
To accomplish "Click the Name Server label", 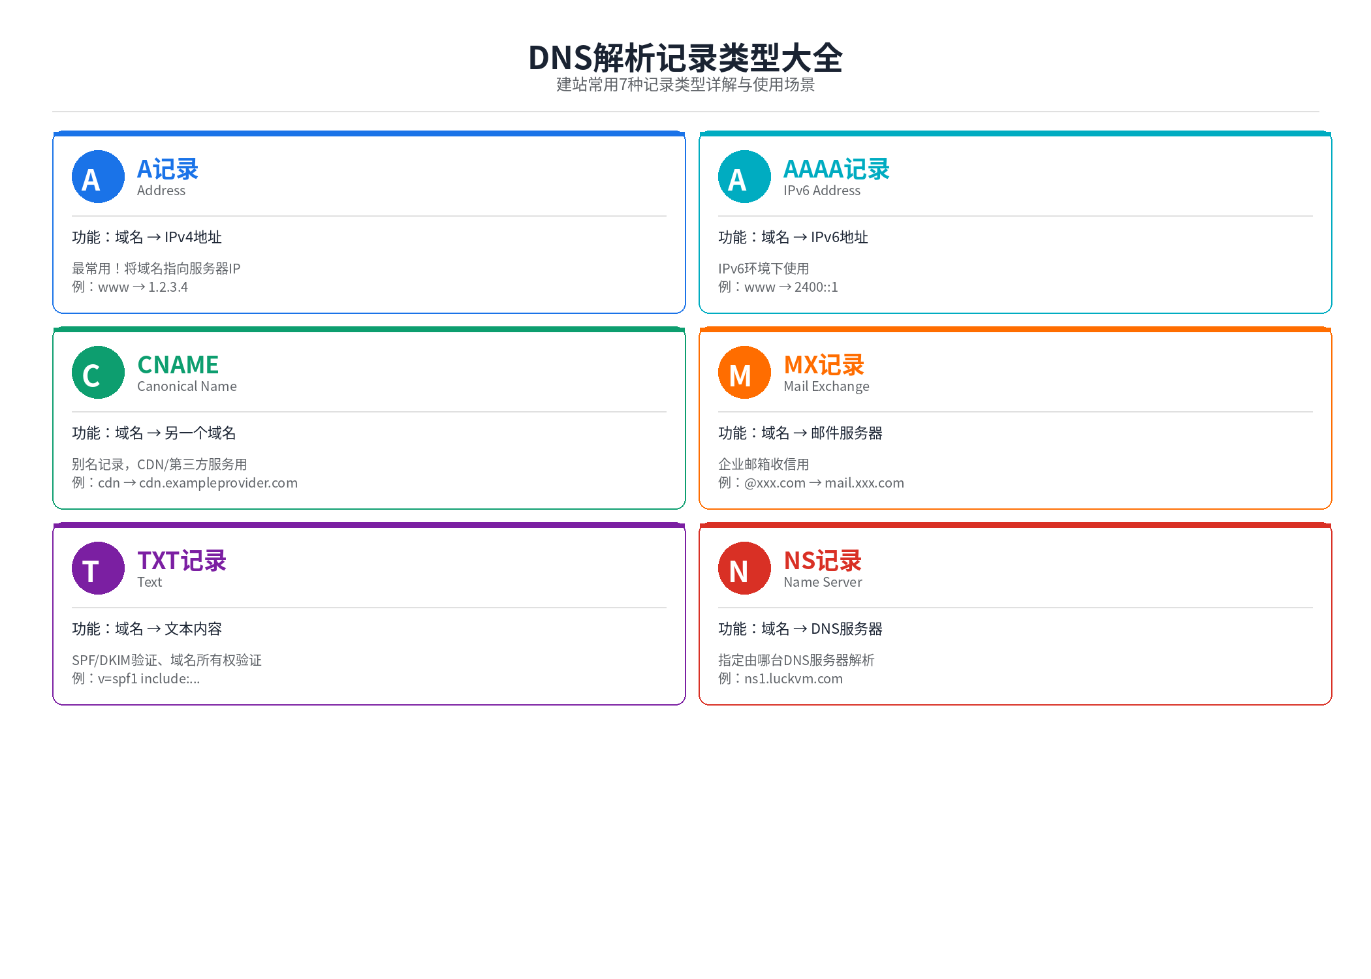I will click(823, 582).
